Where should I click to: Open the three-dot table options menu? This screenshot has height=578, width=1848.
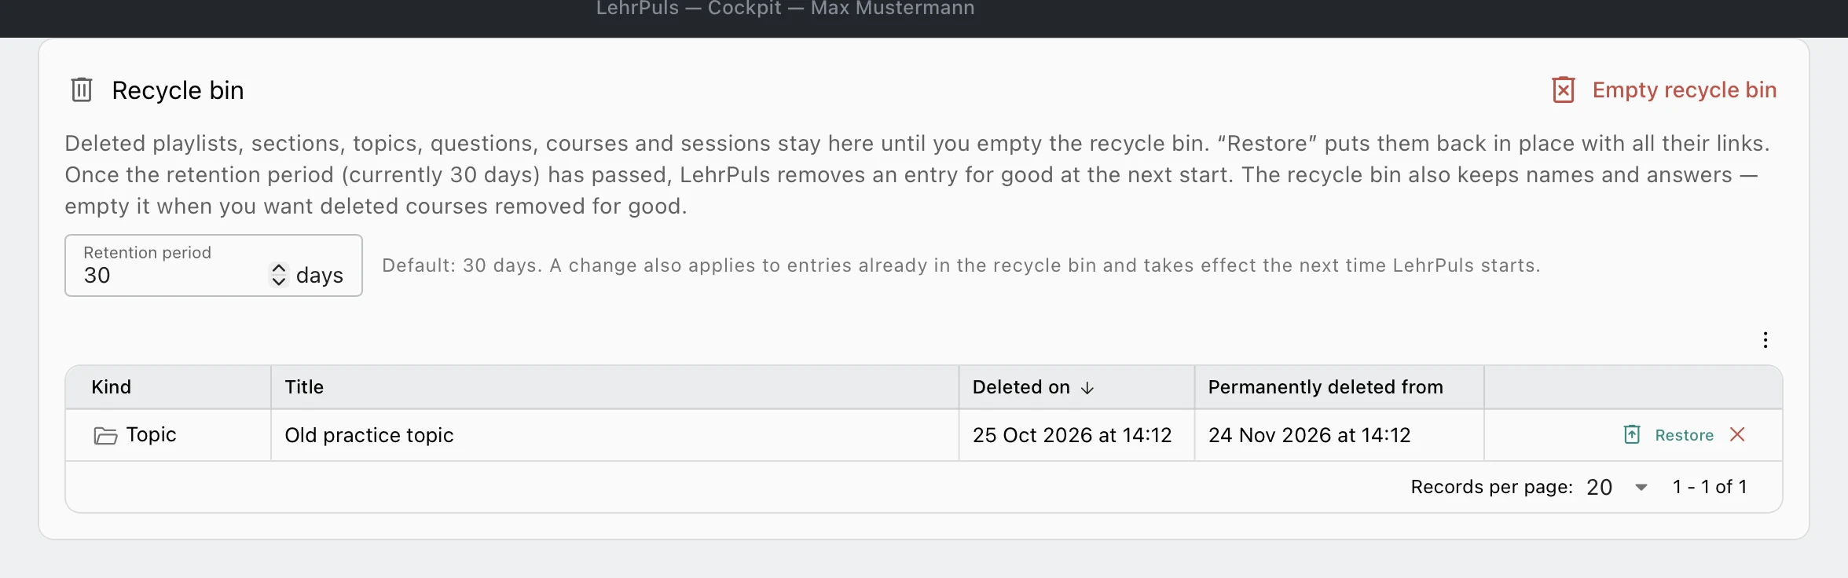[x=1765, y=340]
